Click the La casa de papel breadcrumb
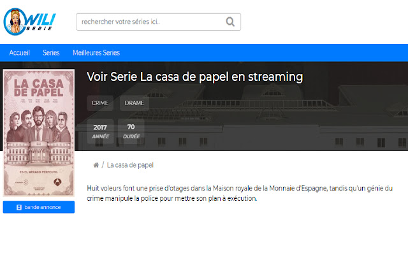The height and width of the screenshot is (255, 408). (130, 165)
